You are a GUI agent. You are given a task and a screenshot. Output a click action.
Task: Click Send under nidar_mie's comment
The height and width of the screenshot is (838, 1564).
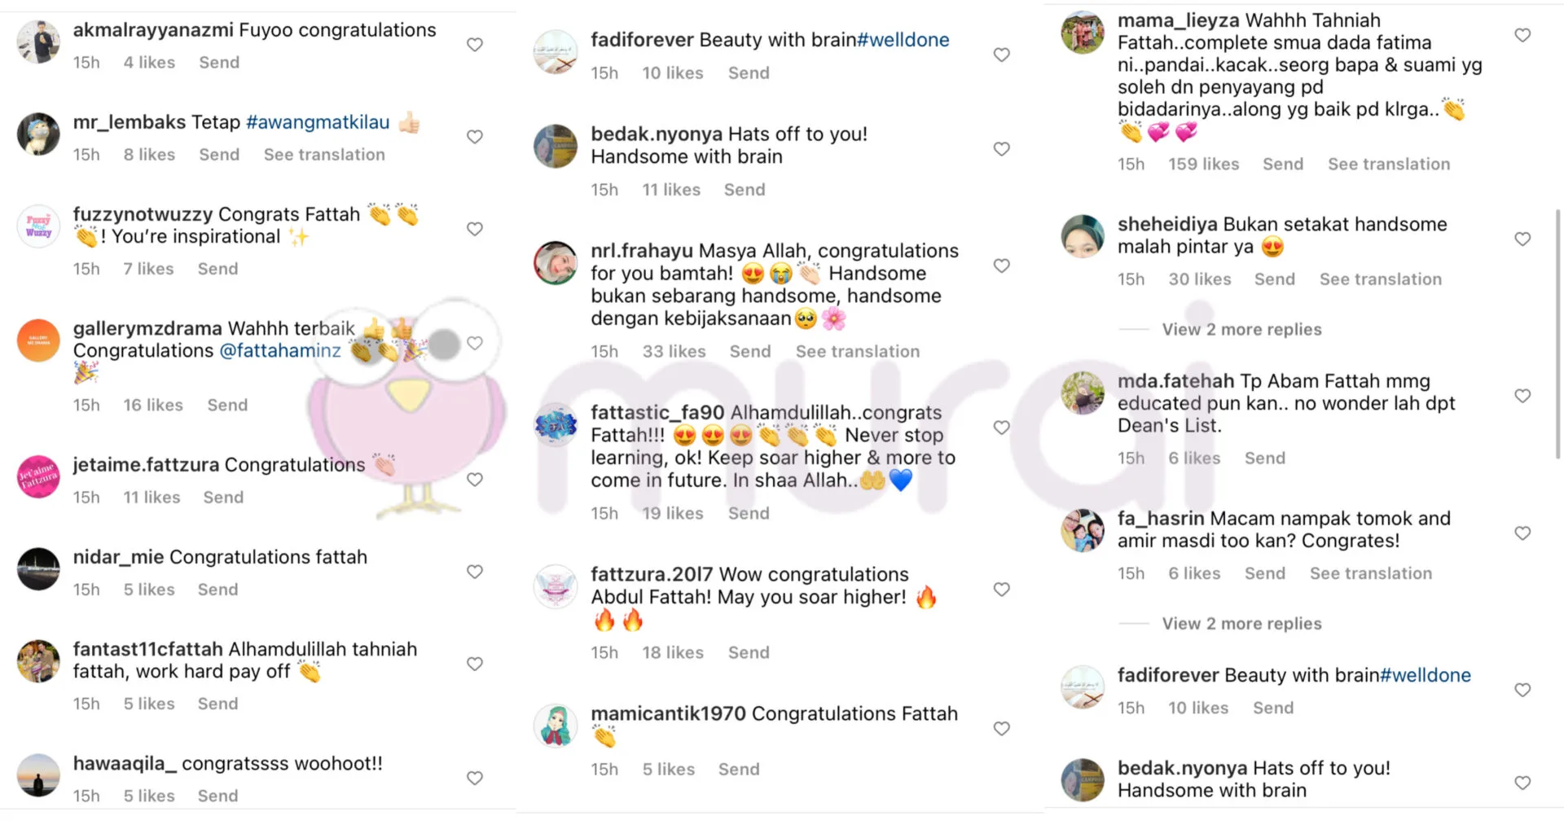[217, 590]
